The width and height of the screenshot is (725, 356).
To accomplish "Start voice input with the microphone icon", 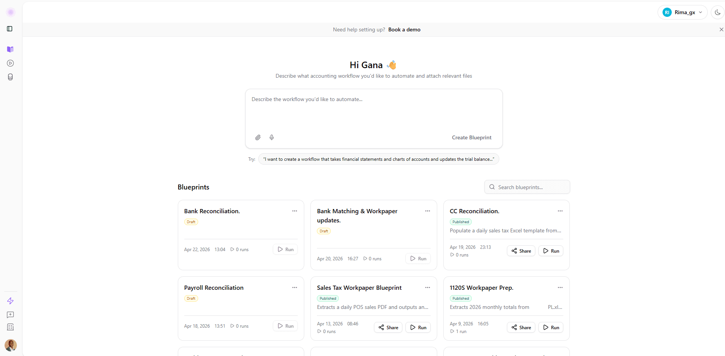I will pos(272,137).
